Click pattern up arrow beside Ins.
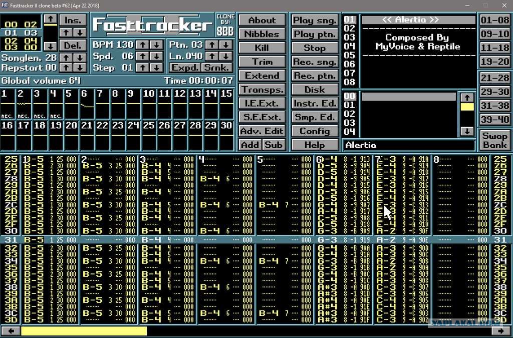The width and height of the screenshot is (513, 338). pyautogui.click(x=66, y=33)
